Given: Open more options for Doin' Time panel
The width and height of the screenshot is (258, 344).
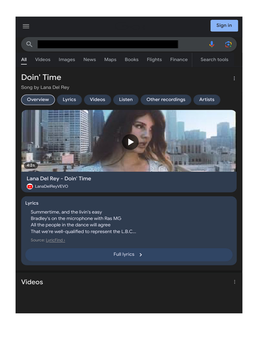Looking at the screenshot, I should pos(234,78).
